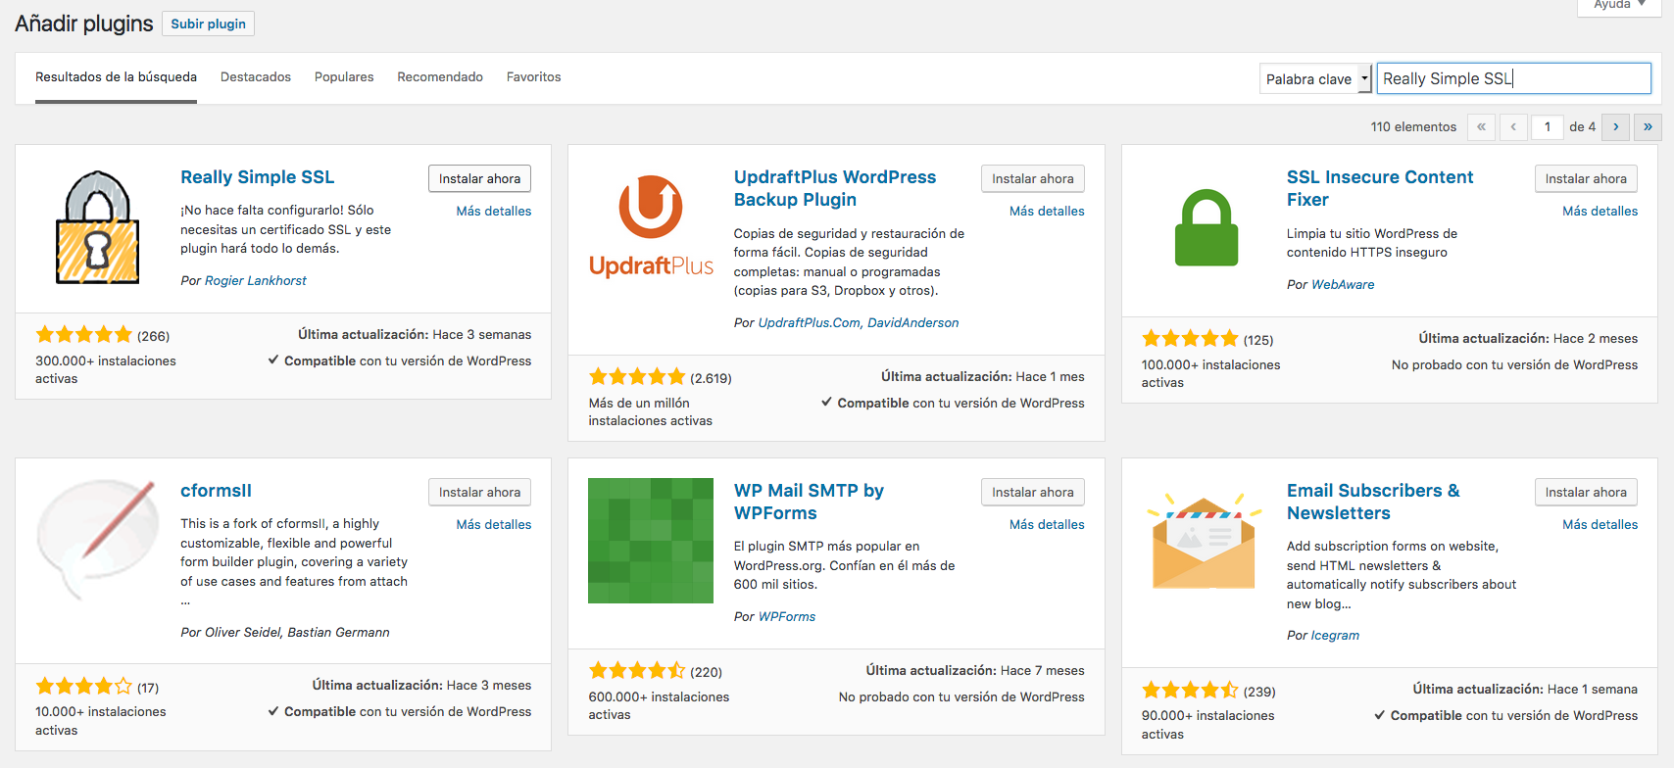Screen dimensions: 1674x768
Task: Click the Really Simple SSL padlock icon
Action: [98, 227]
